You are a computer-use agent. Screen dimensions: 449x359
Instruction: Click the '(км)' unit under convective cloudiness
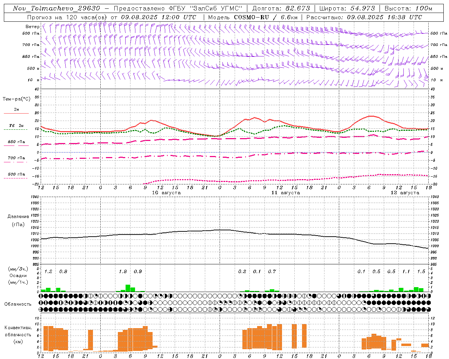click(x=18, y=341)
